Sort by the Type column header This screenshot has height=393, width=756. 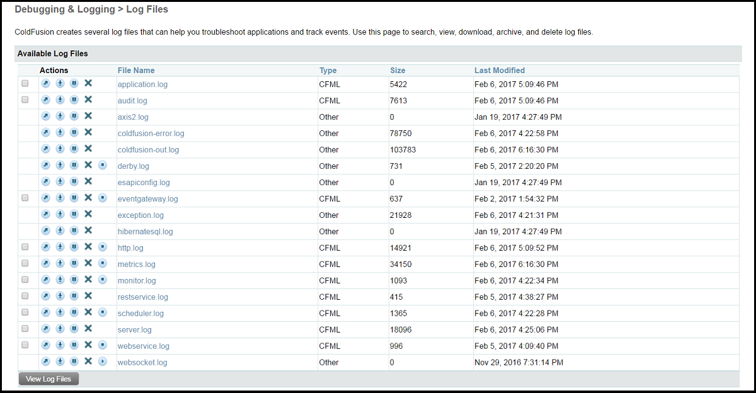click(x=328, y=71)
